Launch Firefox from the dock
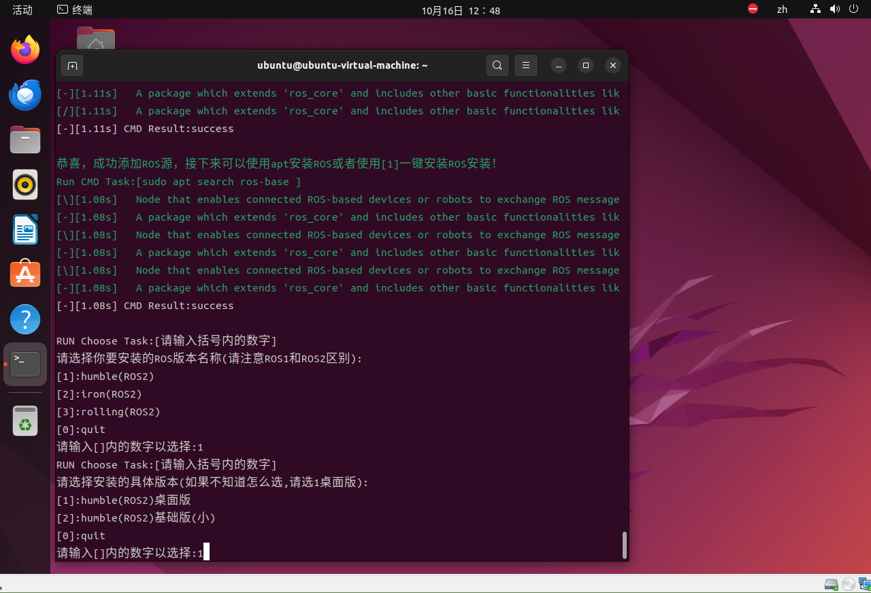The height and width of the screenshot is (593, 871). (24, 50)
